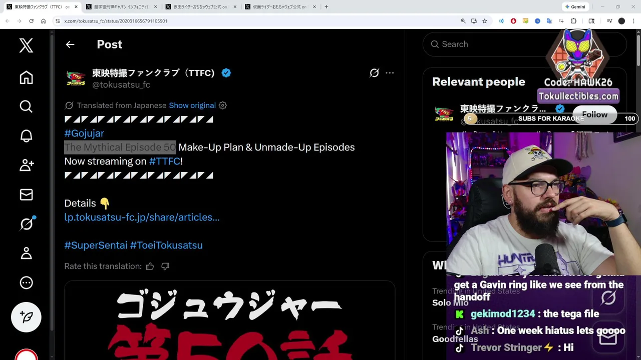Open Grok in the left sidebar

pyautogui.click(x=26, y=224)
